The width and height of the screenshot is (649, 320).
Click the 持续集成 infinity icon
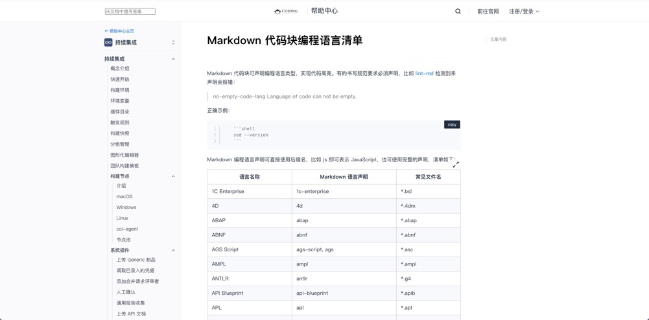click(x=108, y=42)
